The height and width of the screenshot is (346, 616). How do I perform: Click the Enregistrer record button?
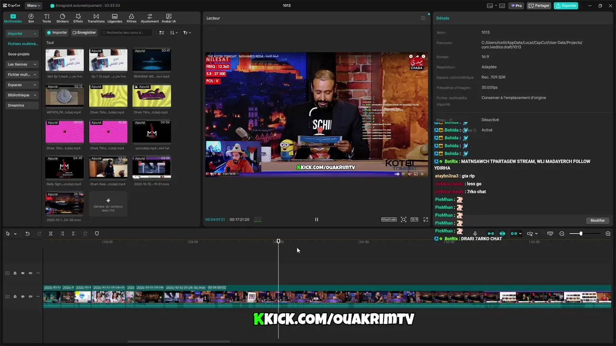pos(84,33)
